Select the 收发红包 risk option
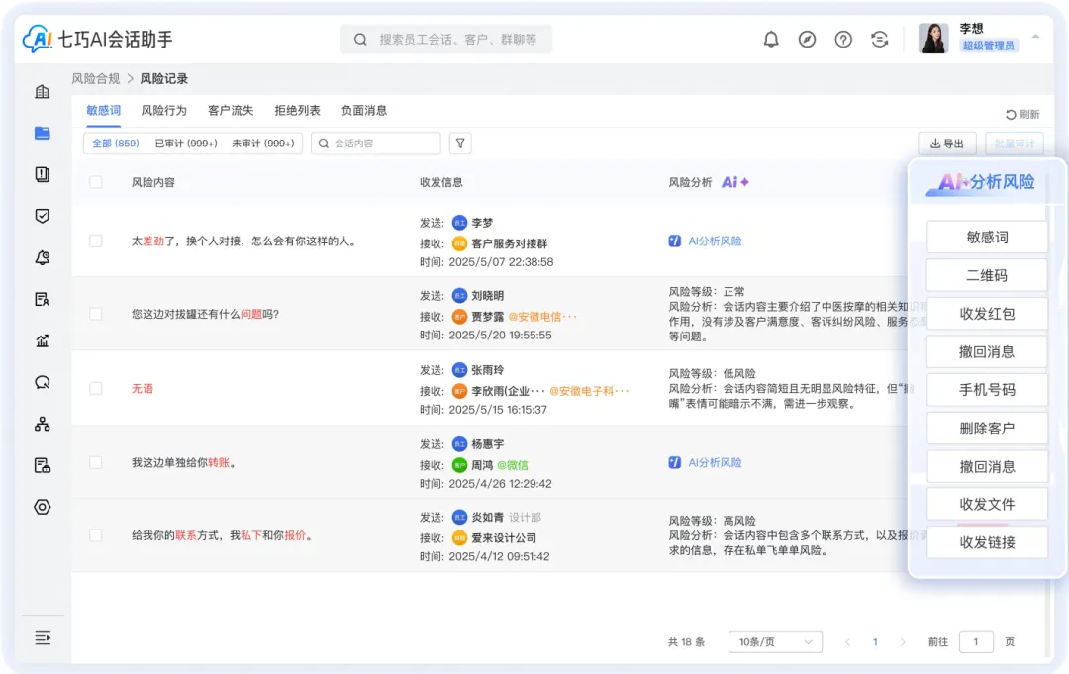This screenshot has height=674, width=1069. 987,314
